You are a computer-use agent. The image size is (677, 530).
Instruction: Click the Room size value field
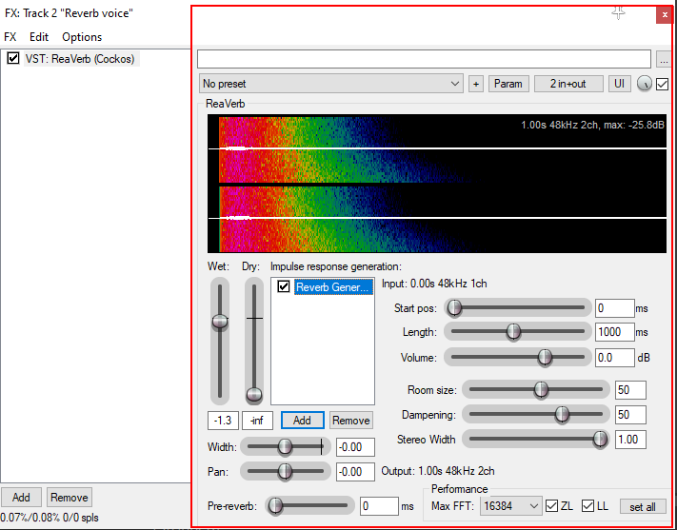click(630, 390)
